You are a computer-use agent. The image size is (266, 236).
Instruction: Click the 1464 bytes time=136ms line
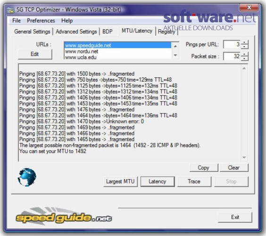click(x=98, y=116)
